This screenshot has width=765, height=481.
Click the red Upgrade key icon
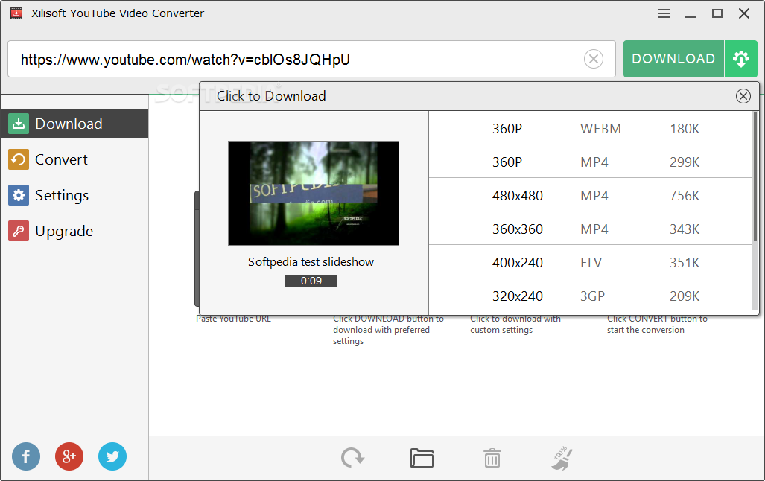click(x=19, y=231)
